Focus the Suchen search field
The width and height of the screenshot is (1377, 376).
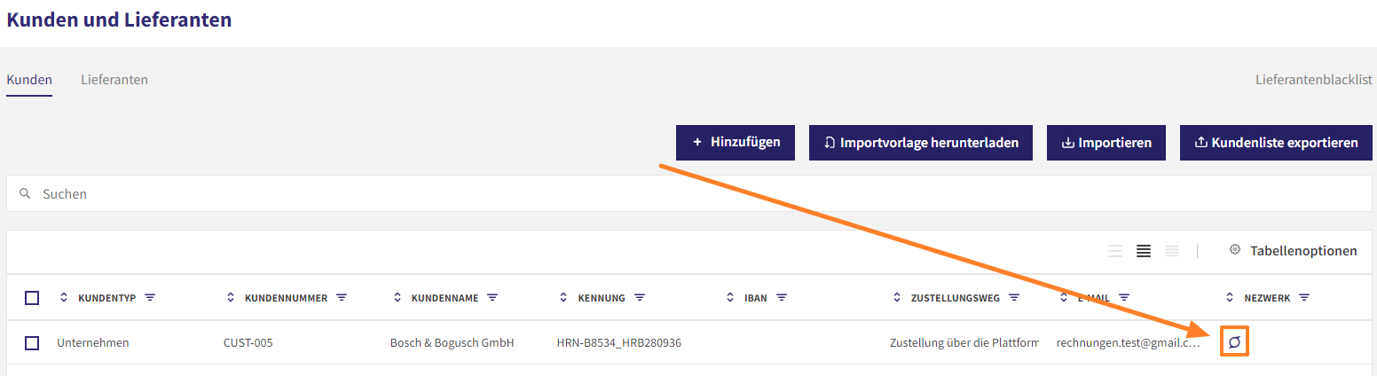(x=689, y=193)
